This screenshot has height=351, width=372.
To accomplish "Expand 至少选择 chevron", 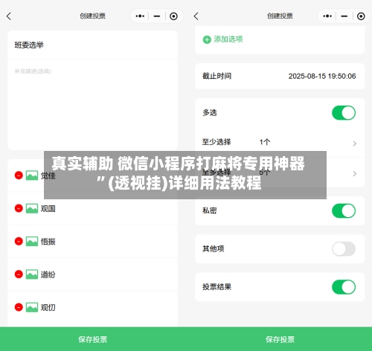I will [355, 144].
